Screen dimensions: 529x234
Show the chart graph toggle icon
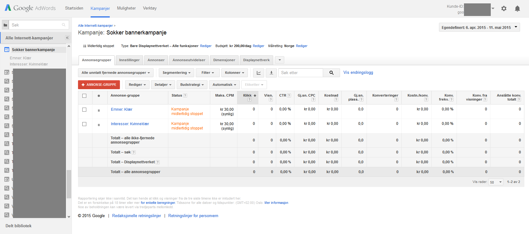coord(259,73)
